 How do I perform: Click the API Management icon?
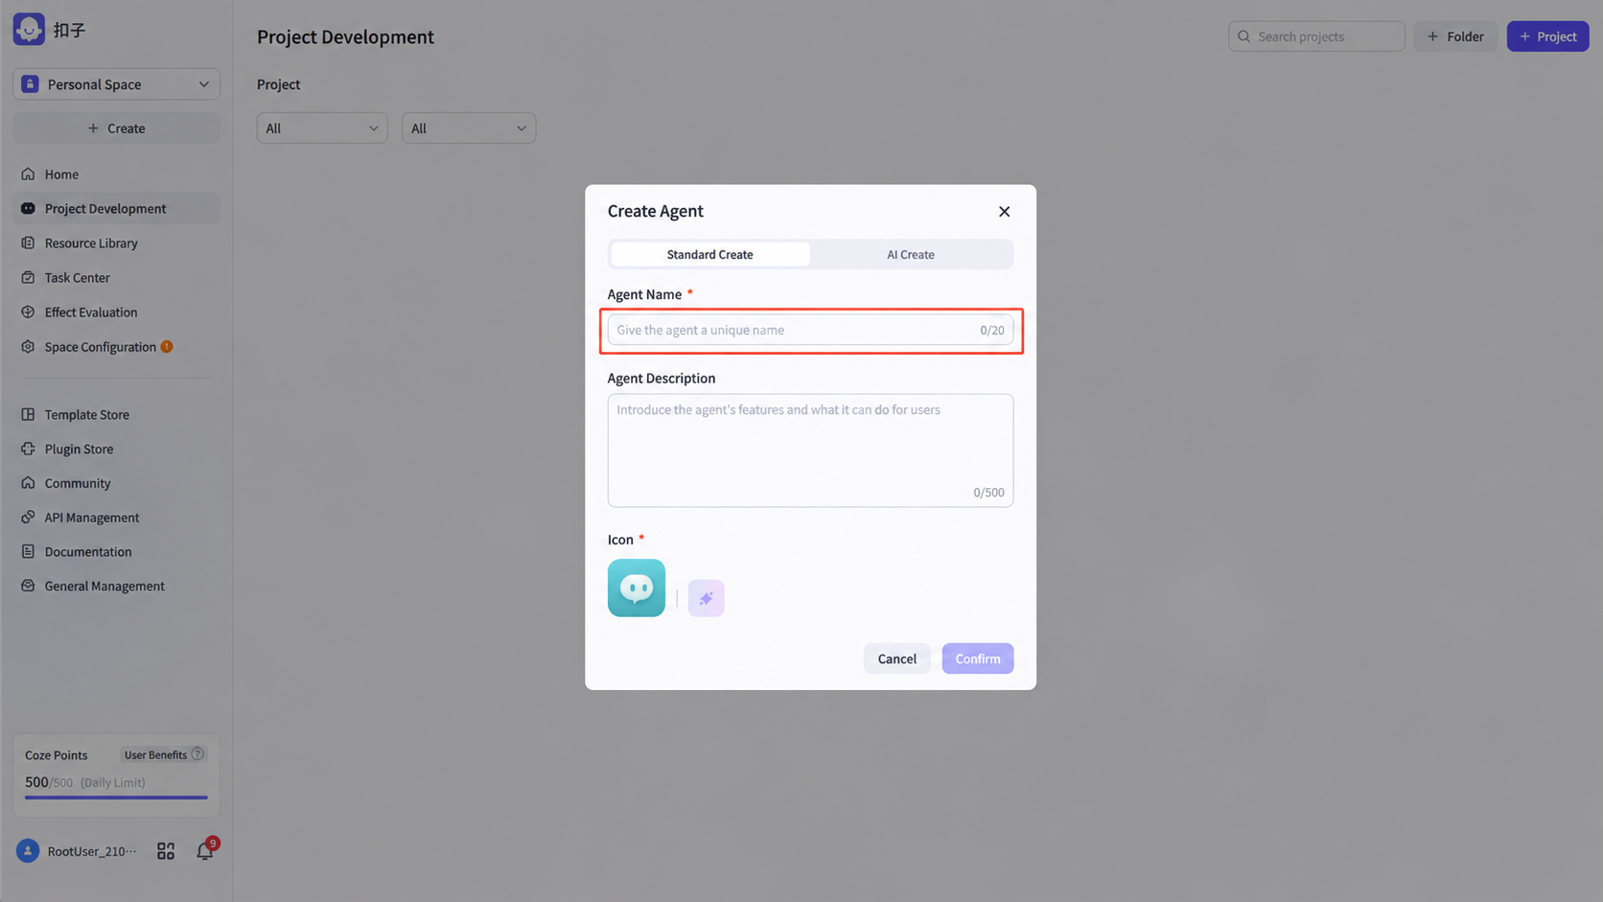[28, 518]
